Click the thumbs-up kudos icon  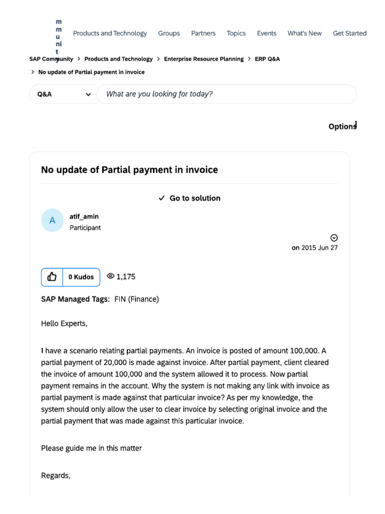click(52, 277)
